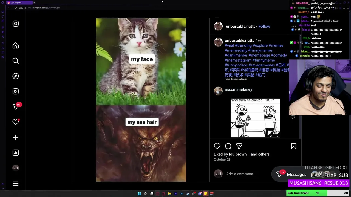351x197 pixels.
Task: Open the Reels video icon
Action: (16, 91)
